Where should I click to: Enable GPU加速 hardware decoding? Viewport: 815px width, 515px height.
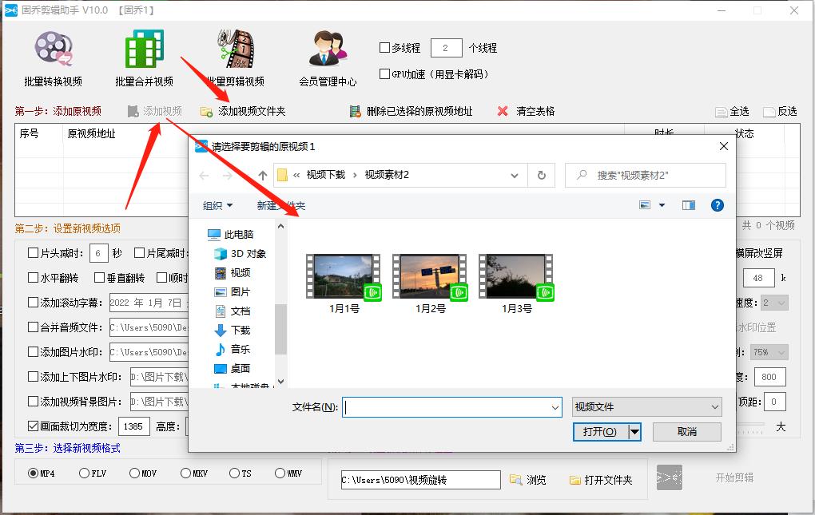point(384,74)
